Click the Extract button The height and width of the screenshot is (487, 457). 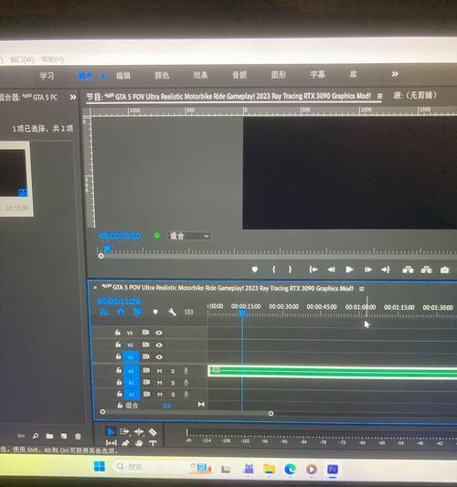(426, 270)
